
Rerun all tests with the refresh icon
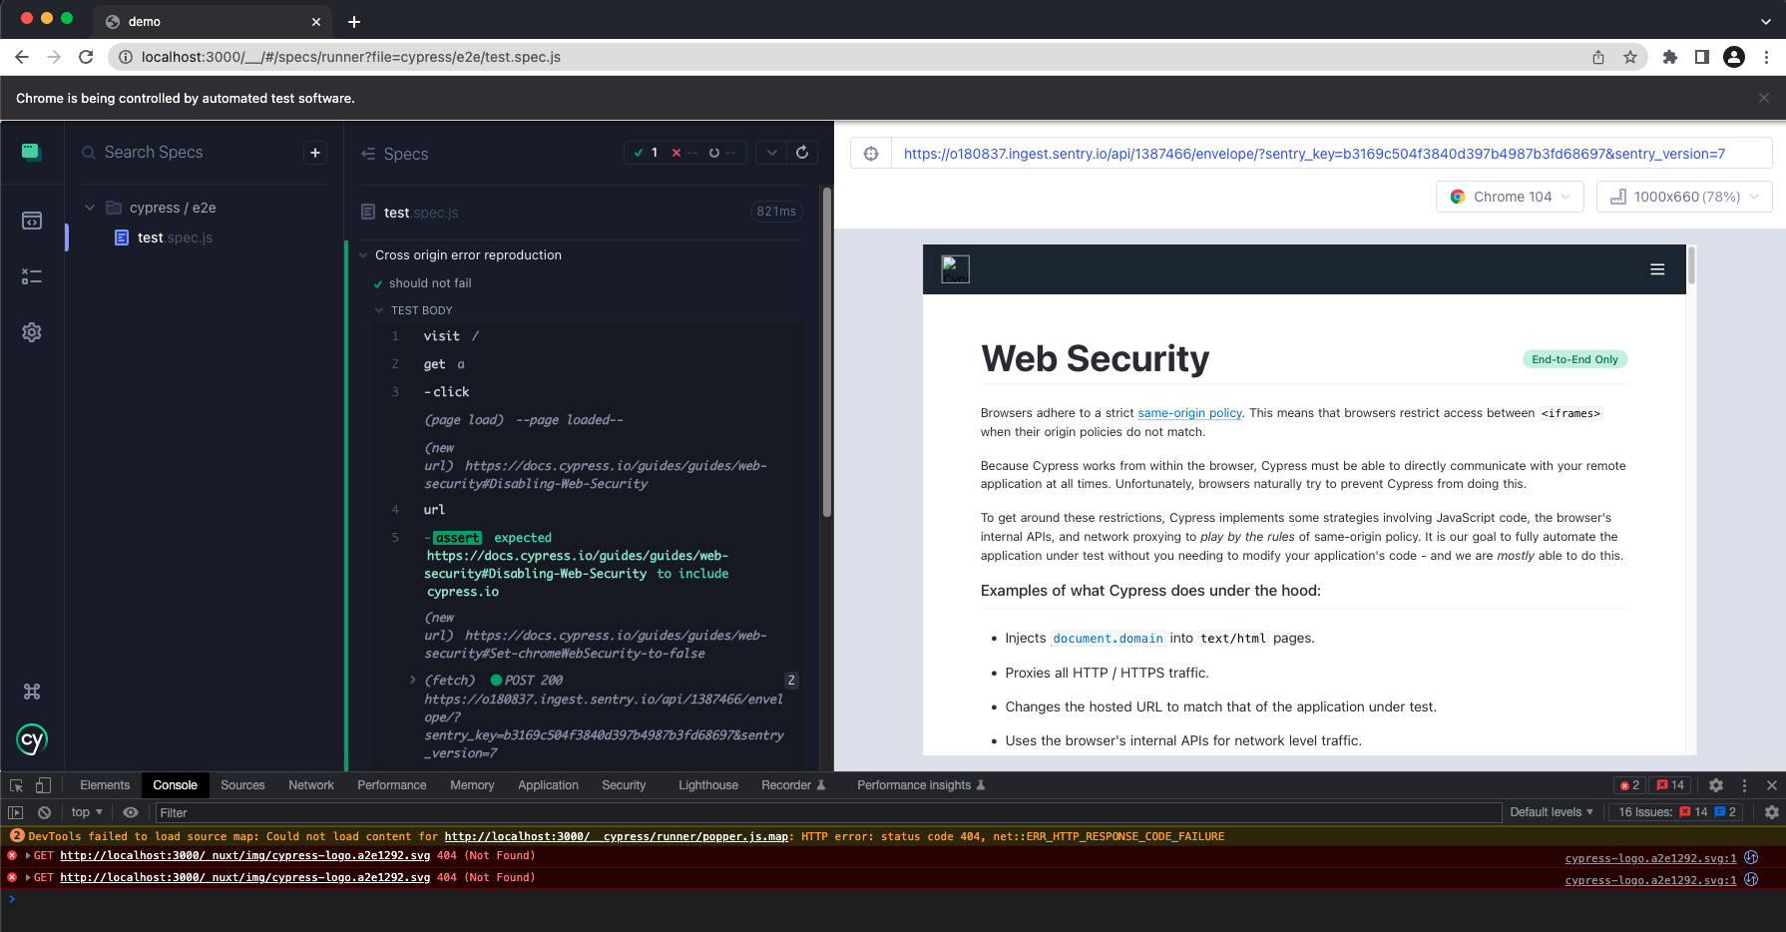[803, 152]
